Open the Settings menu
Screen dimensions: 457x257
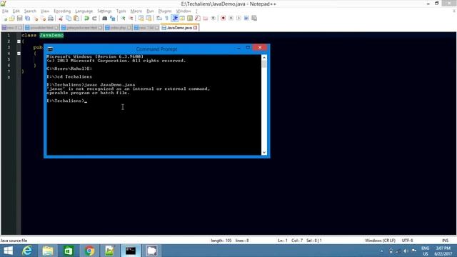pyautogui.click(x=104, y=11)
